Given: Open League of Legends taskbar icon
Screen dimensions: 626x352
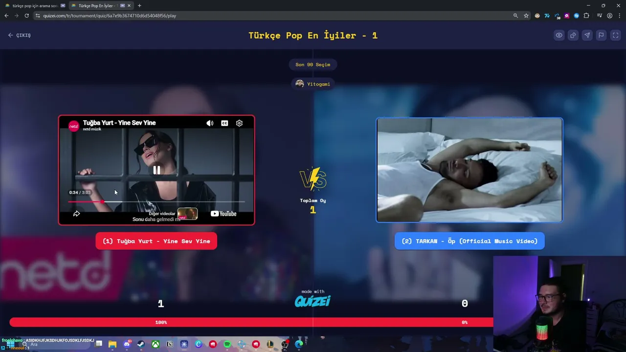Looking at the screenshot, I should pyautogui.click(x=270, y=344).
